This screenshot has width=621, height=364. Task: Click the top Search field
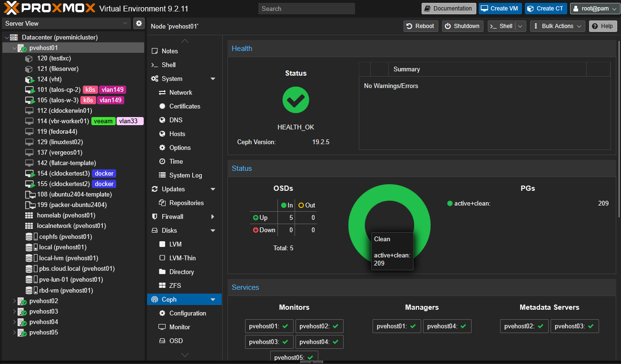tap(307, 9)
